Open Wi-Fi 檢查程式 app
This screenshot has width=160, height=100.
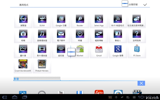tap(118, 21)
